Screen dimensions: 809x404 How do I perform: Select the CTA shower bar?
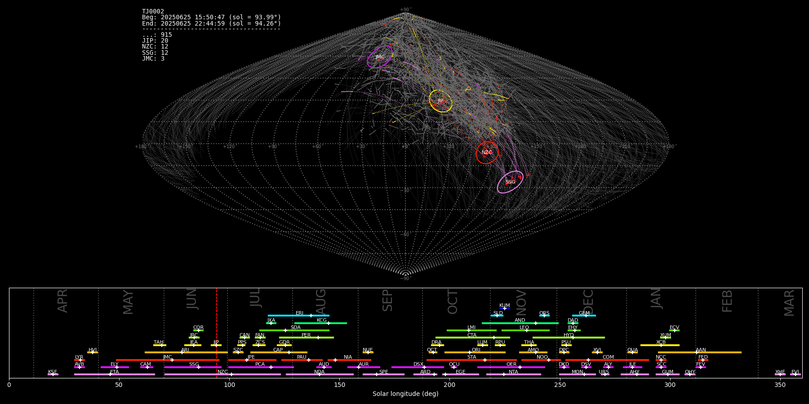pos(473,338)
